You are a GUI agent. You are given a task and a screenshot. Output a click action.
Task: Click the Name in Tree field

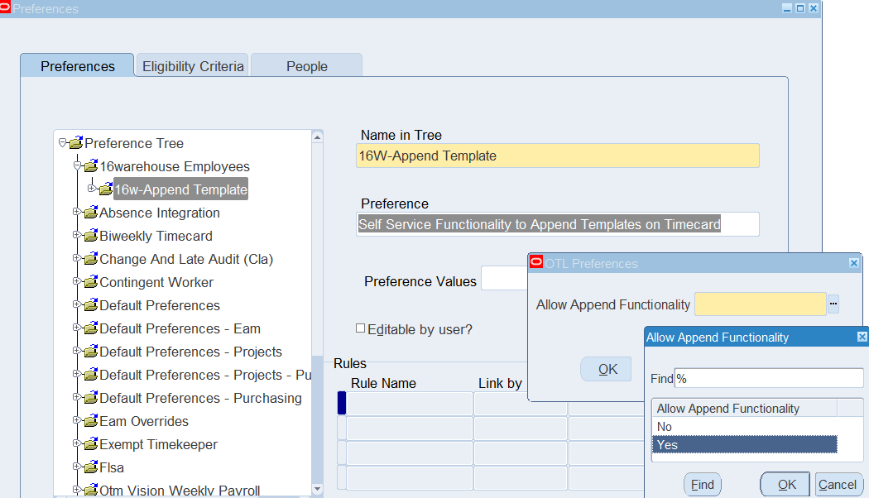pyautogui.click(x=558, y=156)
